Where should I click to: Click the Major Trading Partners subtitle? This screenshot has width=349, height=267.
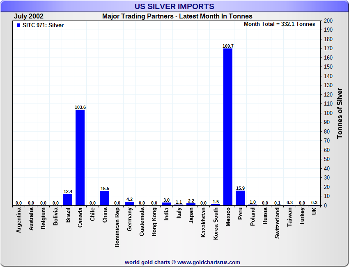[177, 16]
